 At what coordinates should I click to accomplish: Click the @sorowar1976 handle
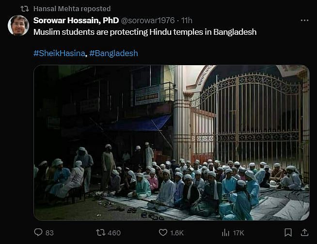tap(148, 20)
